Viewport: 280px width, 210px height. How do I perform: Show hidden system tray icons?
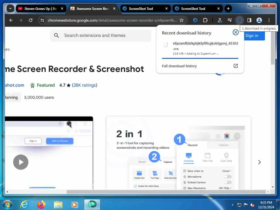tap(232, 205)
